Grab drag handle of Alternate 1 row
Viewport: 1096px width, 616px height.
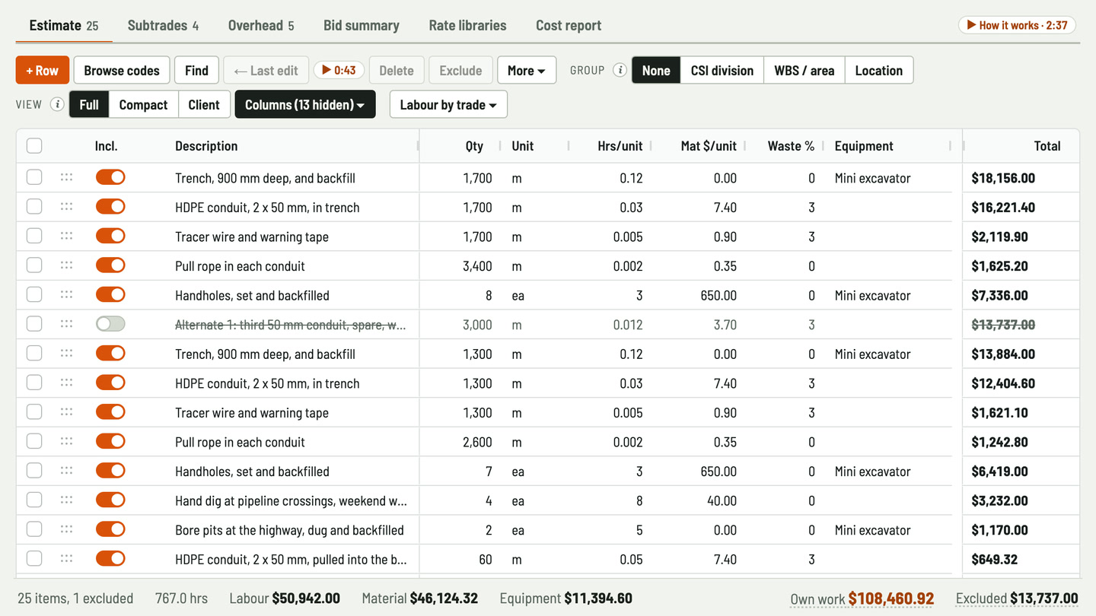click(x=66, y=325)
